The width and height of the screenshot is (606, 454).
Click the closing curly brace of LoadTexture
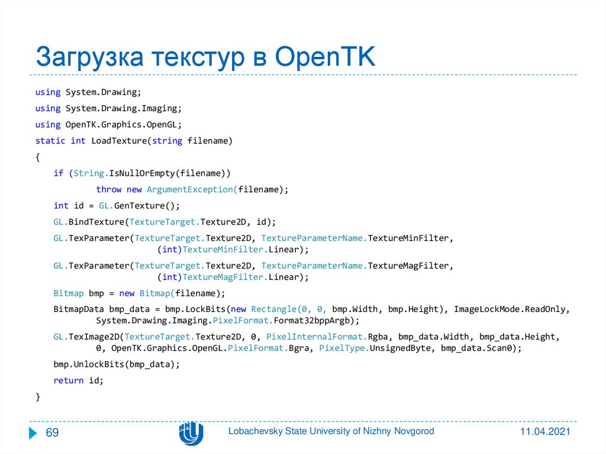coord(37,397)
